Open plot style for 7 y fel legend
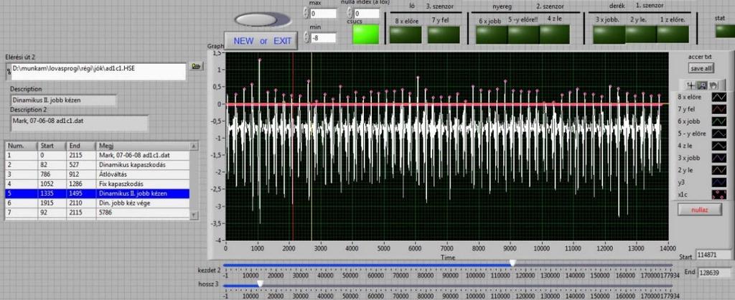Image resolution: width=735 pixels, height=300 pixels. 718,109
